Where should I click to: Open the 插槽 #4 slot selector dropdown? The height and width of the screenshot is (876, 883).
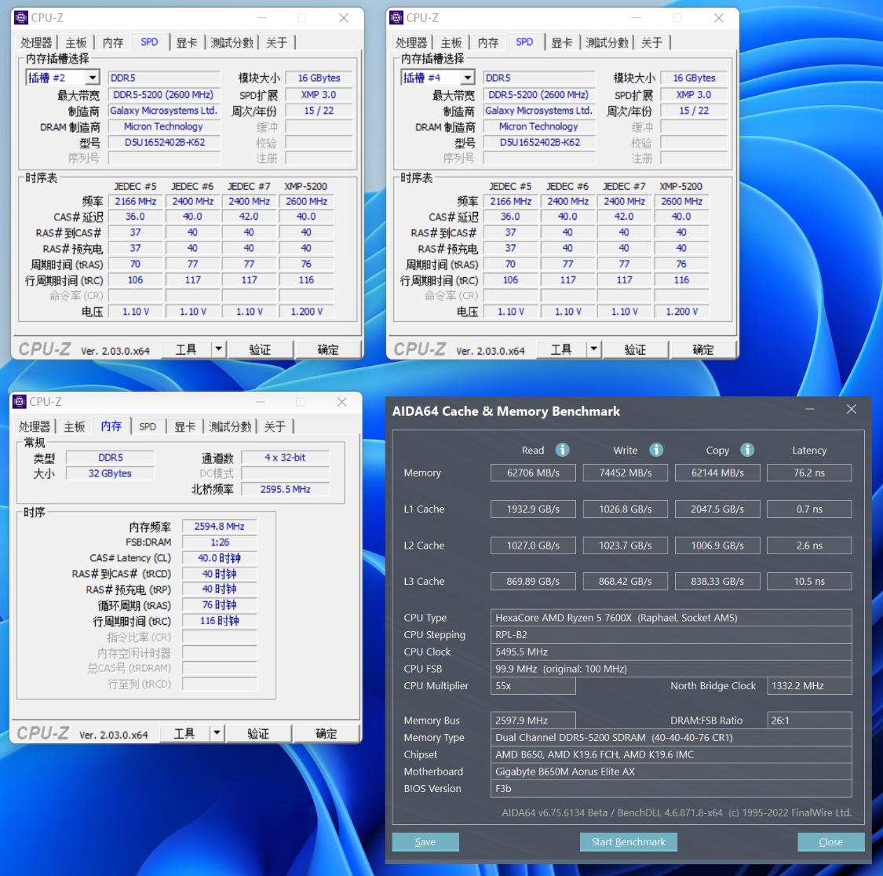(468, 77)
